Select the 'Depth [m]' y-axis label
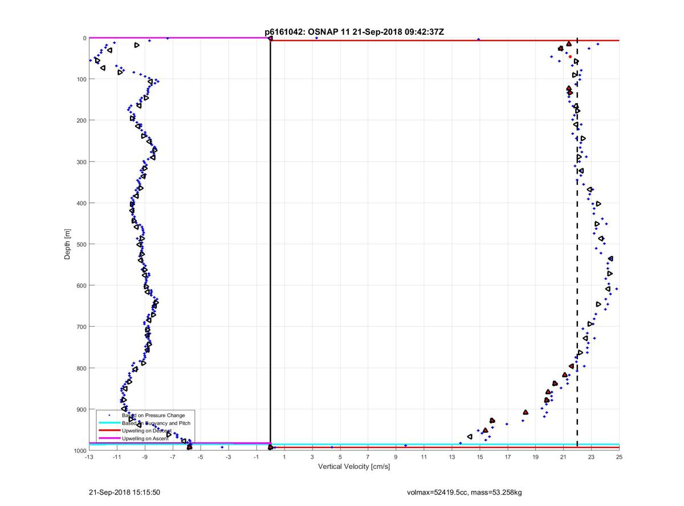 coord(67,244)
